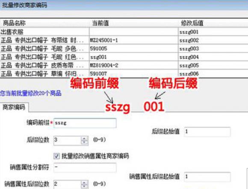Click current value 591007

(98, 74)
